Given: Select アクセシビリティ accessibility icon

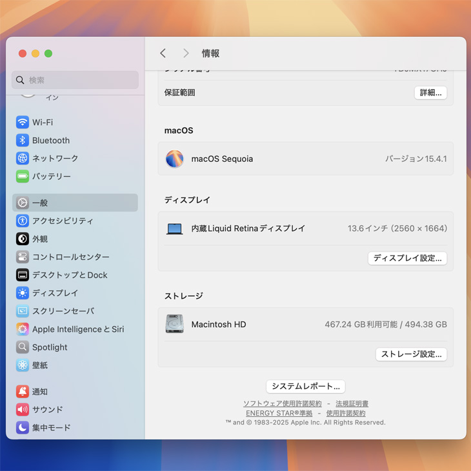Looking at the screenshot, I should (23, 221).
